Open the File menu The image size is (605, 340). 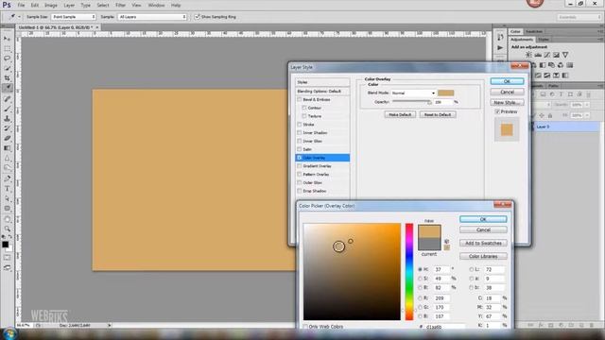(21, 5)
